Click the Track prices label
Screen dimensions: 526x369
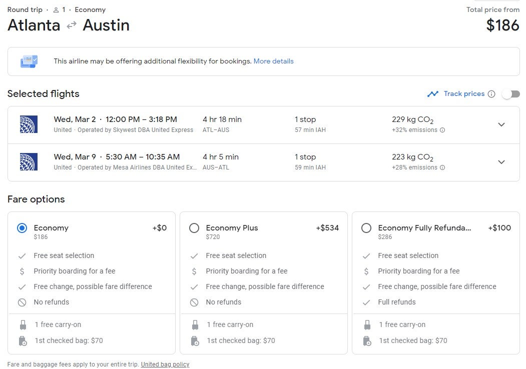[464, 94]
